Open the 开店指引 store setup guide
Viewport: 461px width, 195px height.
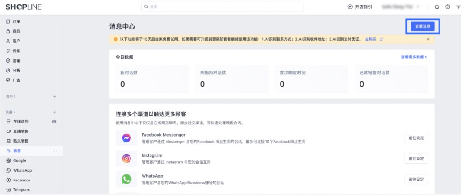point(360,7)
